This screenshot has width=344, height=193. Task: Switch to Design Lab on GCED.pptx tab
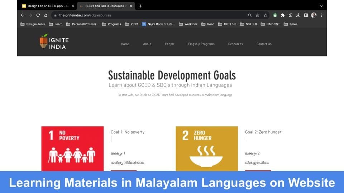pyautogui.click(x=47, y=6)
